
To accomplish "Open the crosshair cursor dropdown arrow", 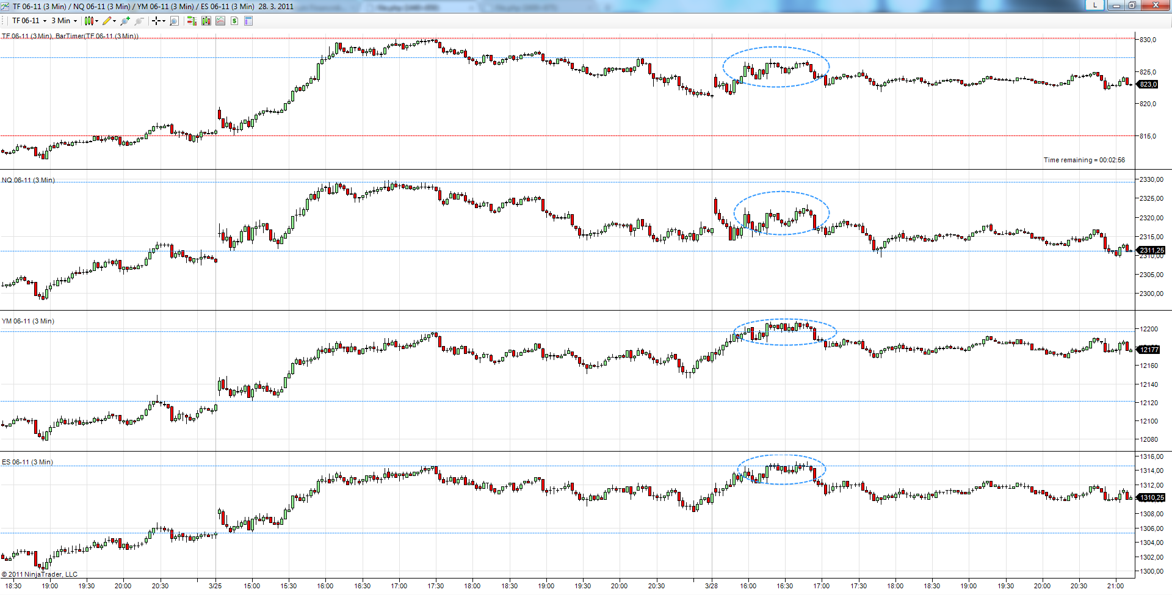I will click(x=164, y=21).
